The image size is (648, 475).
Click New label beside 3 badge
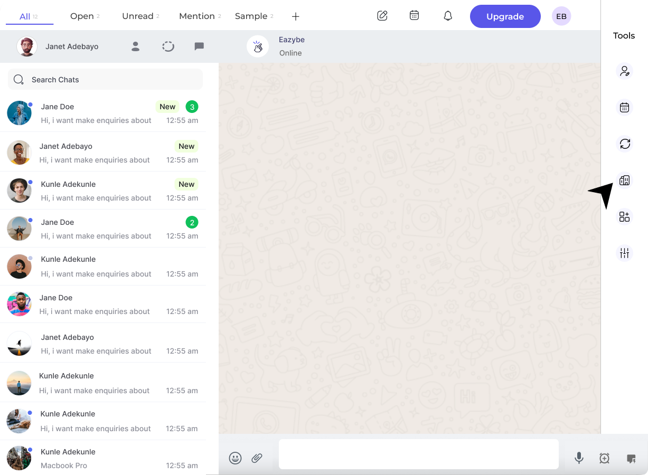(x=167, y=107)
